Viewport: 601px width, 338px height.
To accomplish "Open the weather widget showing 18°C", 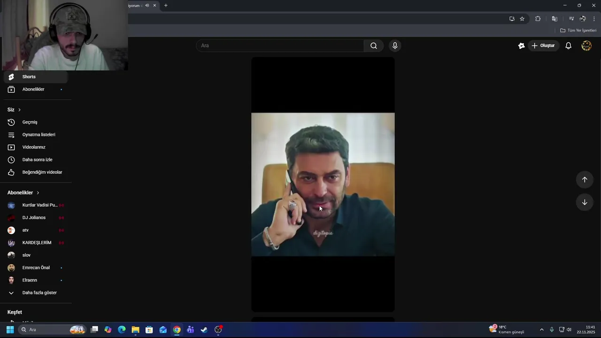I will 507,330.
